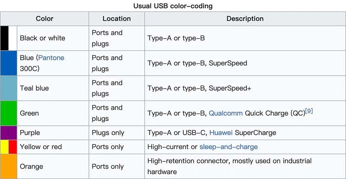
Task: Click the black color swatch
Action: (x=4, y=38)
